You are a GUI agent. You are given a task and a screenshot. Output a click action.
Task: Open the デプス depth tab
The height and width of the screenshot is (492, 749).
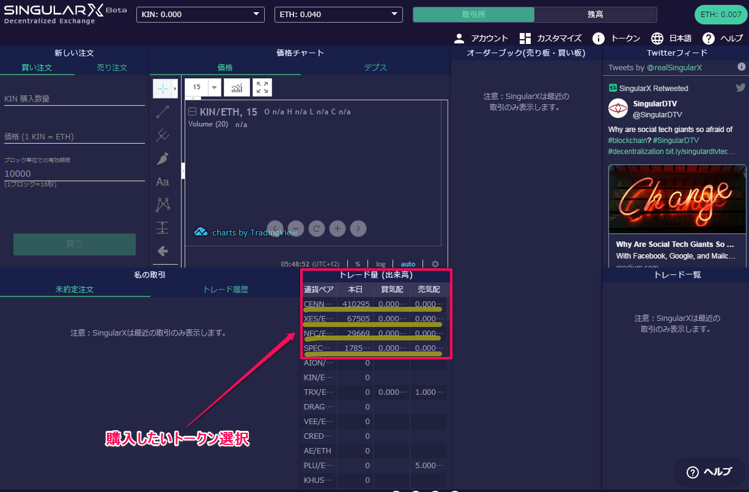[x=375, y=68]
